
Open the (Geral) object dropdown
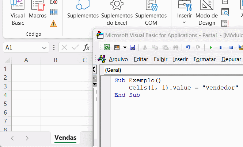[172, 70]
